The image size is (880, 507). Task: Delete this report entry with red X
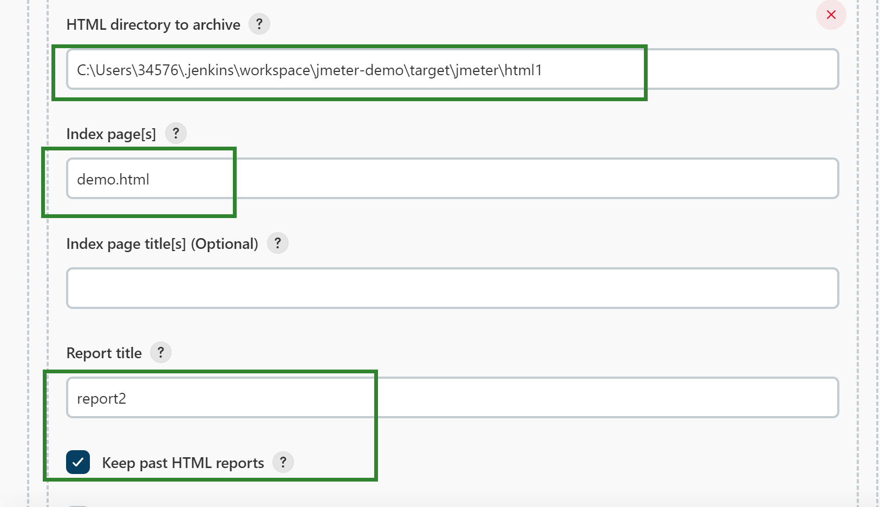(831, 15)
